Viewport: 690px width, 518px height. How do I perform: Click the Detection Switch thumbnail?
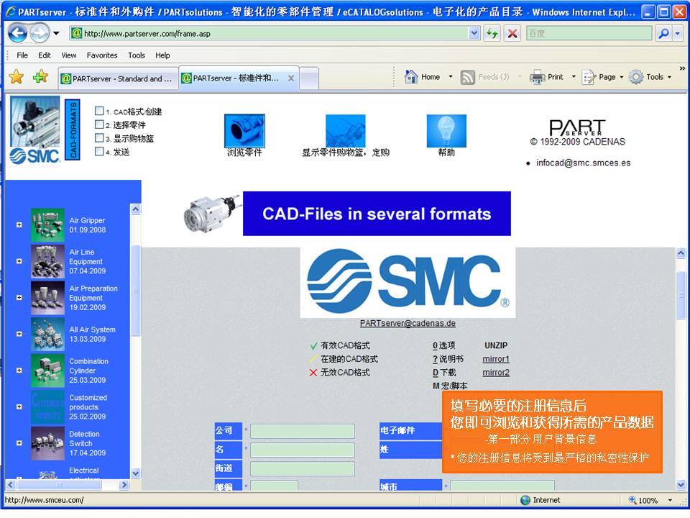(x=47, y=444)
